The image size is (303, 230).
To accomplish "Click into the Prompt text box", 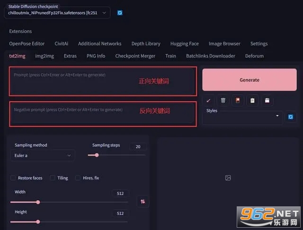I will pos(102,81).
